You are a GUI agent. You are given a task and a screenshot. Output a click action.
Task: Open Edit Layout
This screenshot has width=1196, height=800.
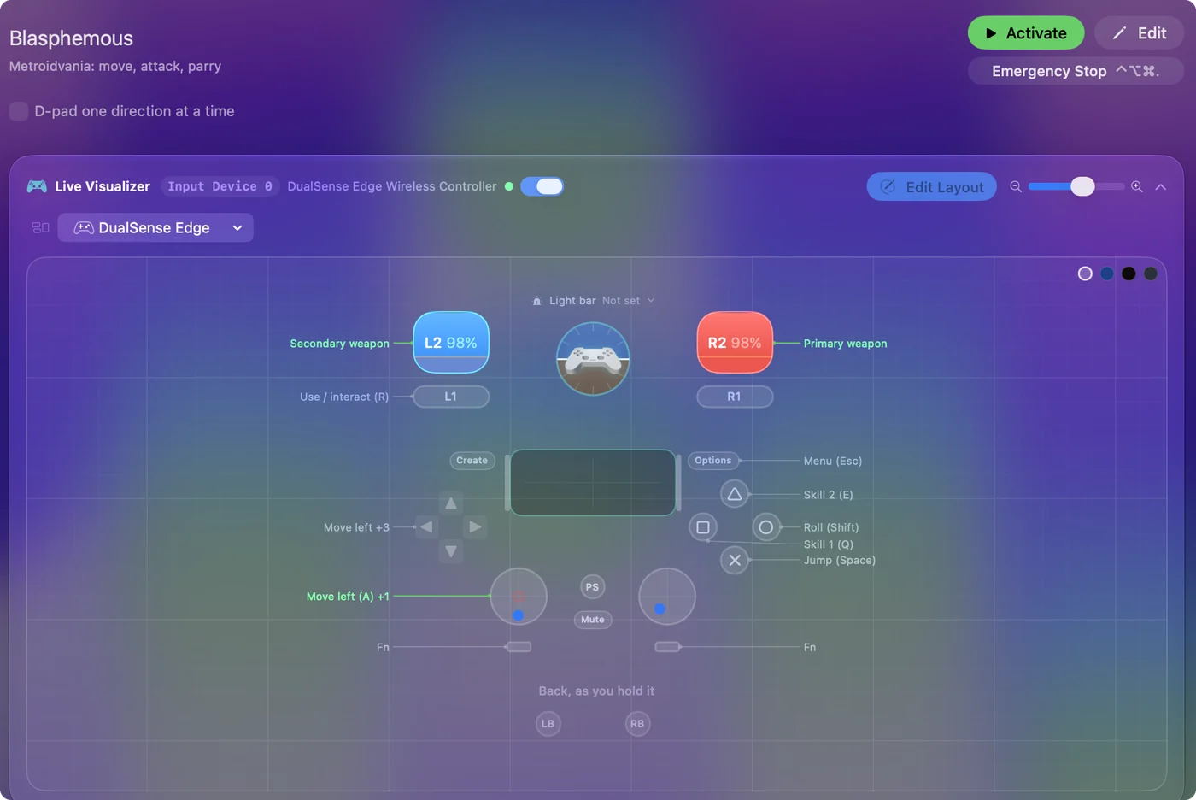click(932, 186)
